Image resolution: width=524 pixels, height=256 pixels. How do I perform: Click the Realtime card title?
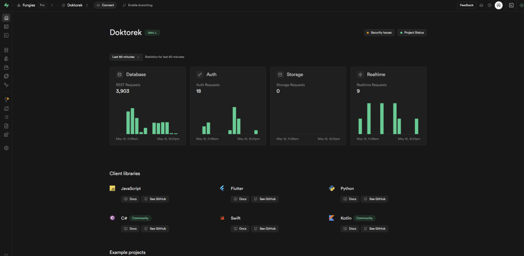coord(376,75)
